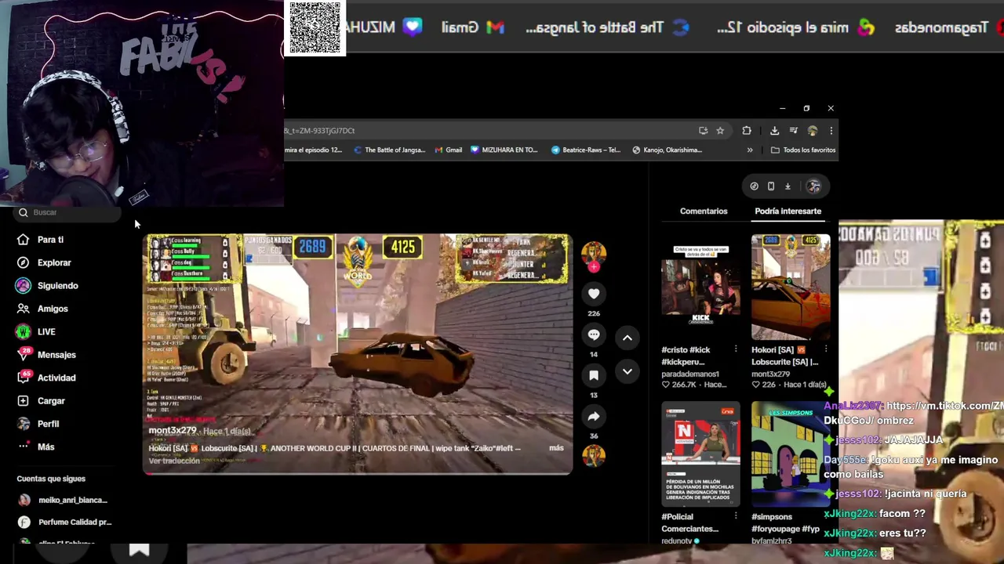This screenshot has width=1004, height=564.
Task: Open 'mira el episodio 12...' bookmark
Action: pyautogui.click(x=313, y=150)
